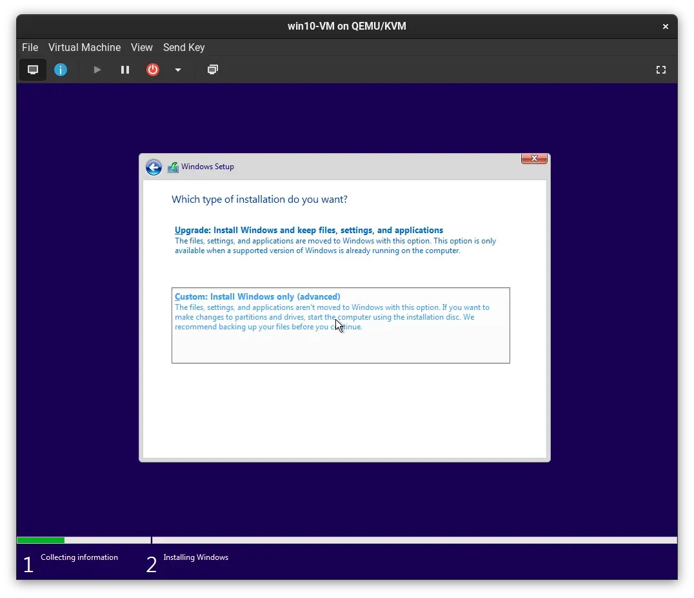Image resolution: width=694 pixels, height=598 pixels.
Task: Select Custom: Install Windows only (advanced)
Action: (341, 325)
